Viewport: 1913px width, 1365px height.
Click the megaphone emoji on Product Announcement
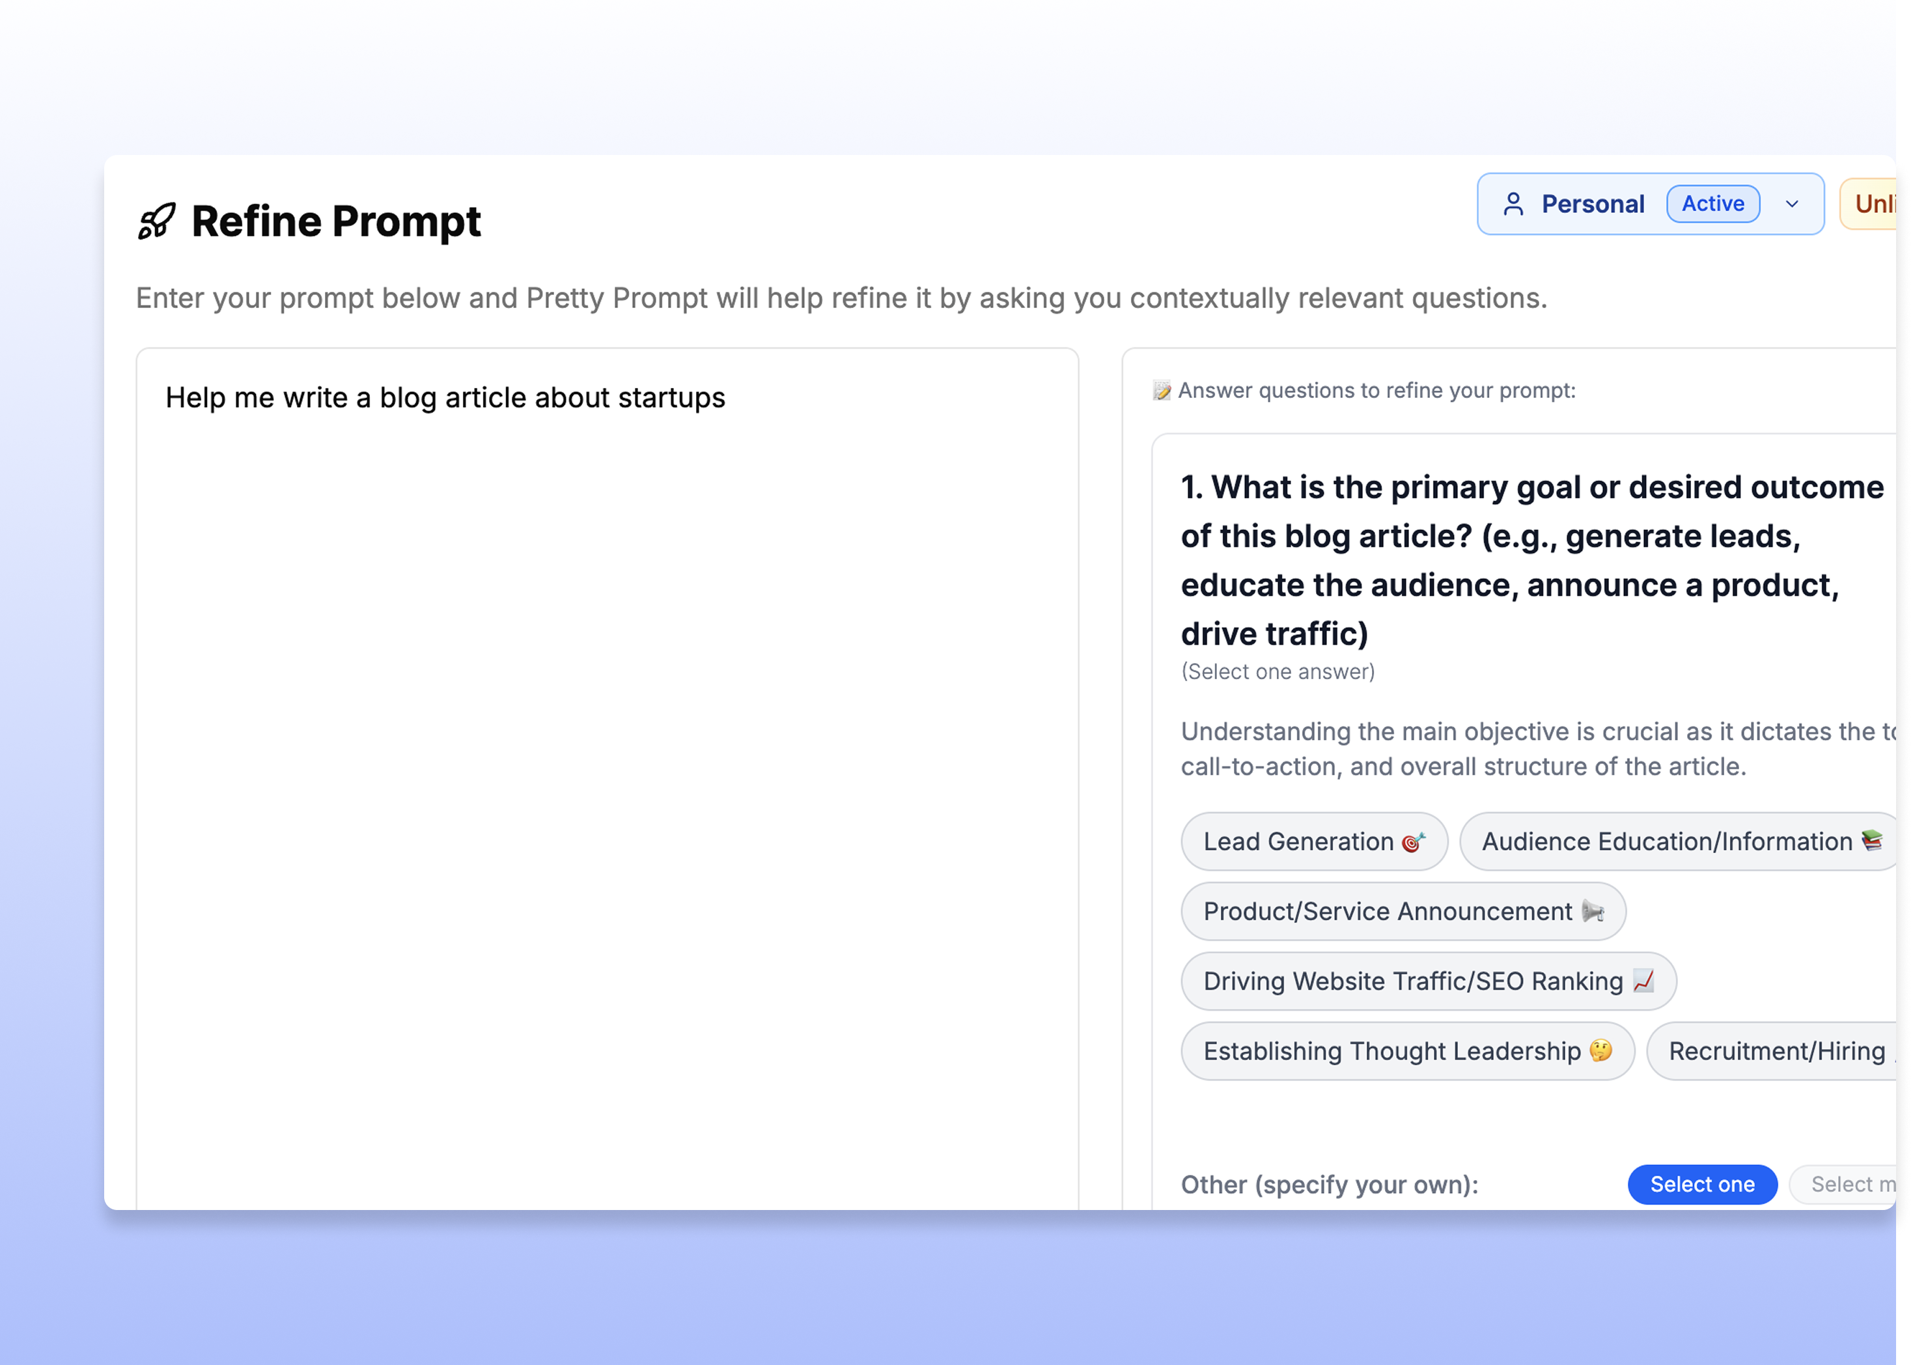coord(1593,911)
